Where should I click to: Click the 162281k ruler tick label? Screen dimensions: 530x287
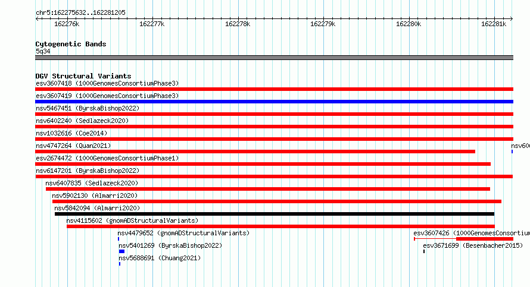(494, 24)
